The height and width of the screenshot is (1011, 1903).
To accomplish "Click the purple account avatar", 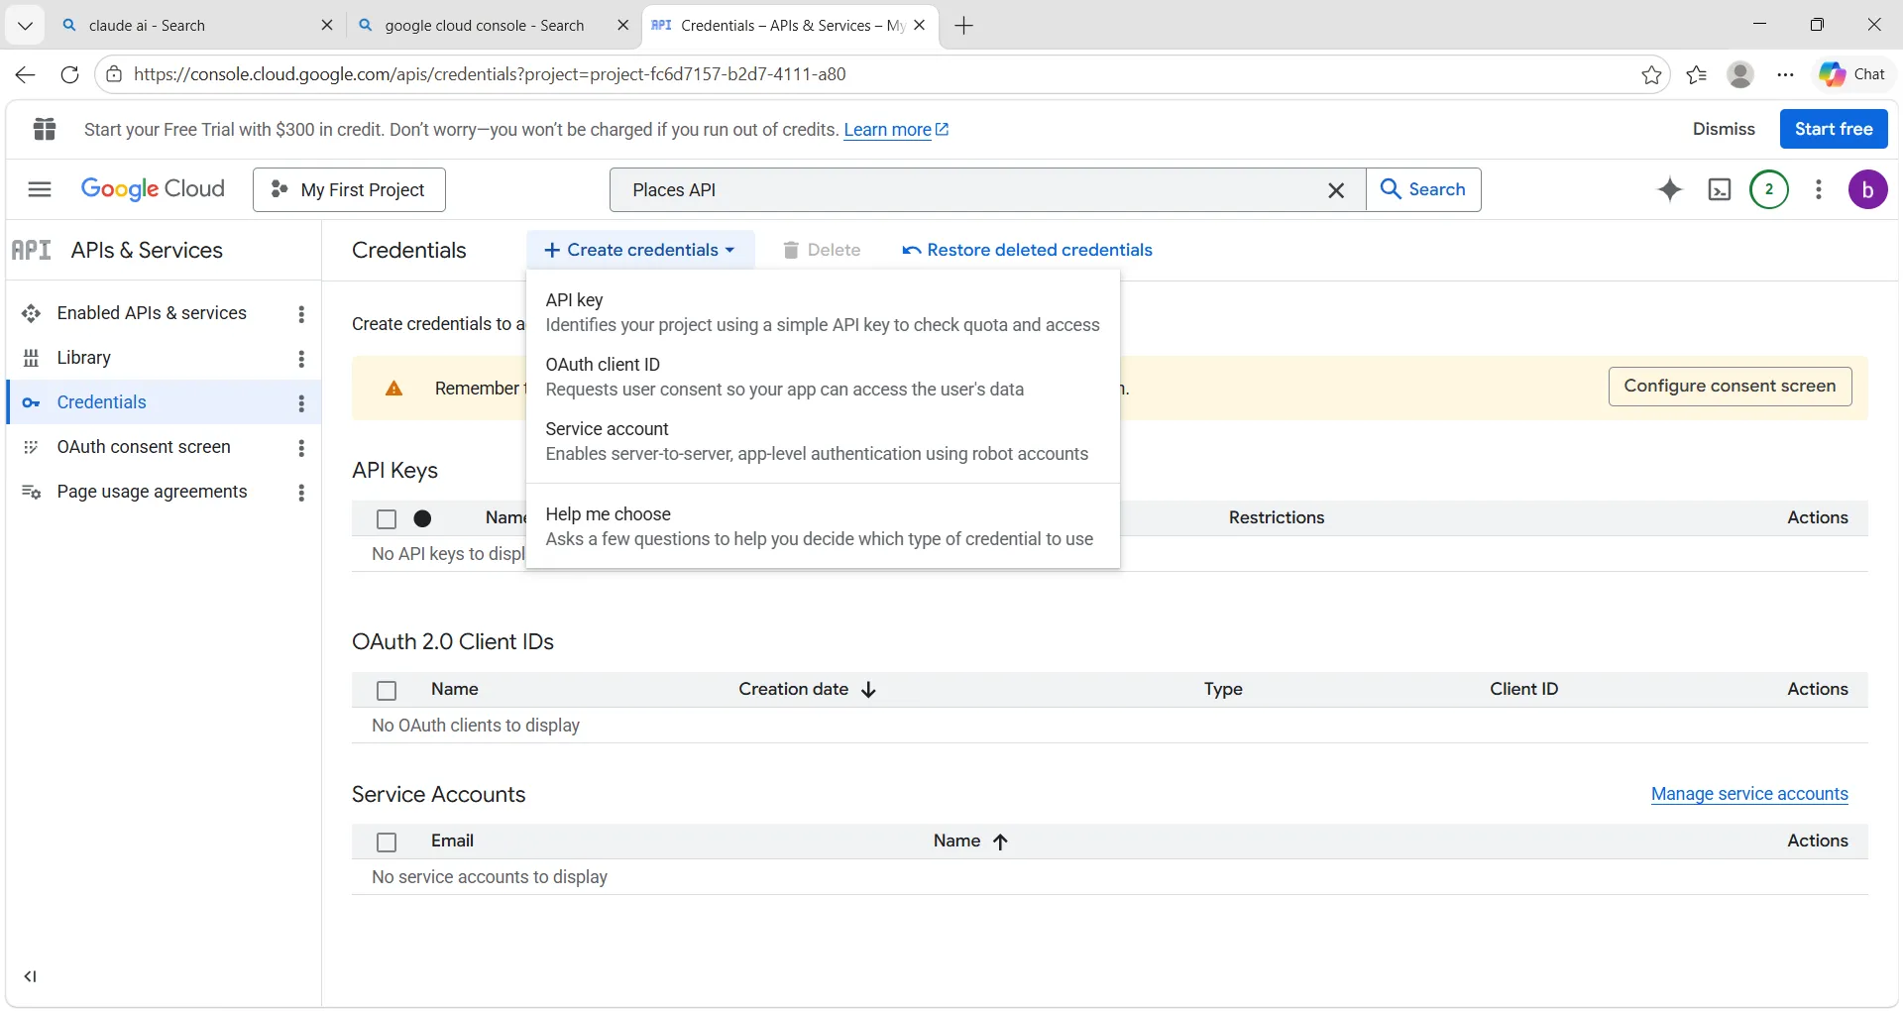I will 1867,189.
